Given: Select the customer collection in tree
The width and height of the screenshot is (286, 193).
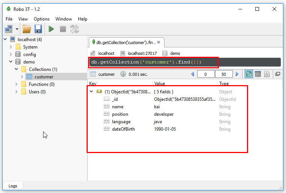Looking at the screenshot, I should (44, 77).
